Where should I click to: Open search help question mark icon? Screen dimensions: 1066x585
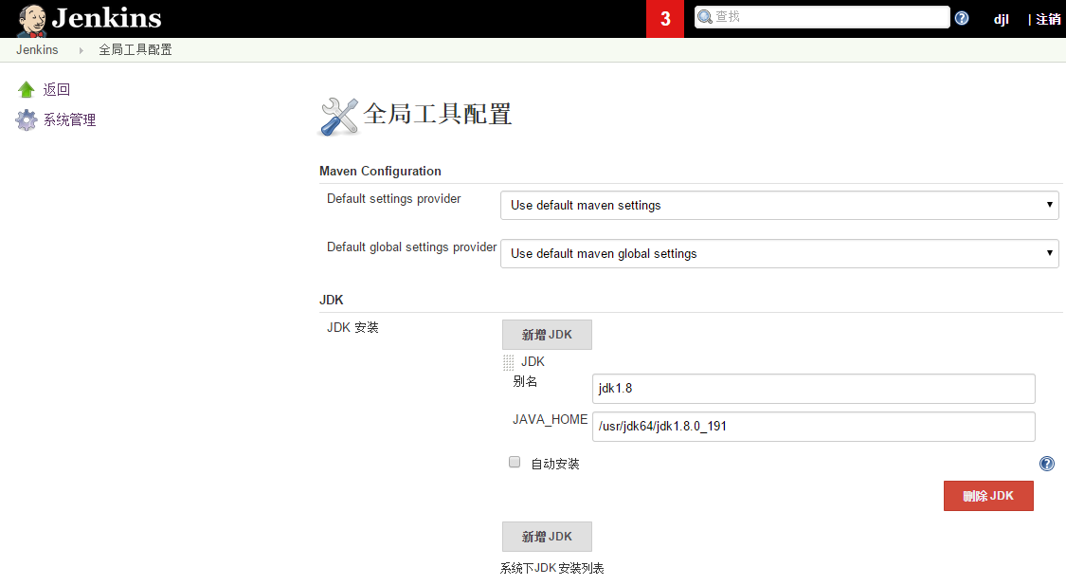(x=962, y=18)
